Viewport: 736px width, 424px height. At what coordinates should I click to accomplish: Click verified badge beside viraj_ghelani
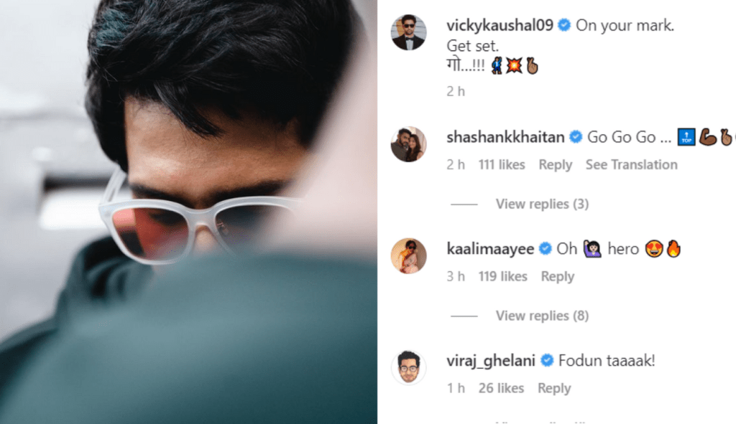(547, 361)
